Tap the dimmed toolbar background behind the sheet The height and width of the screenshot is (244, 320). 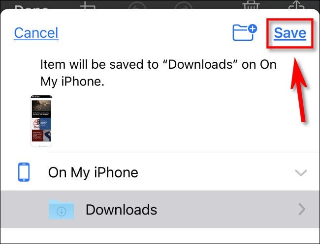(214, 4)
